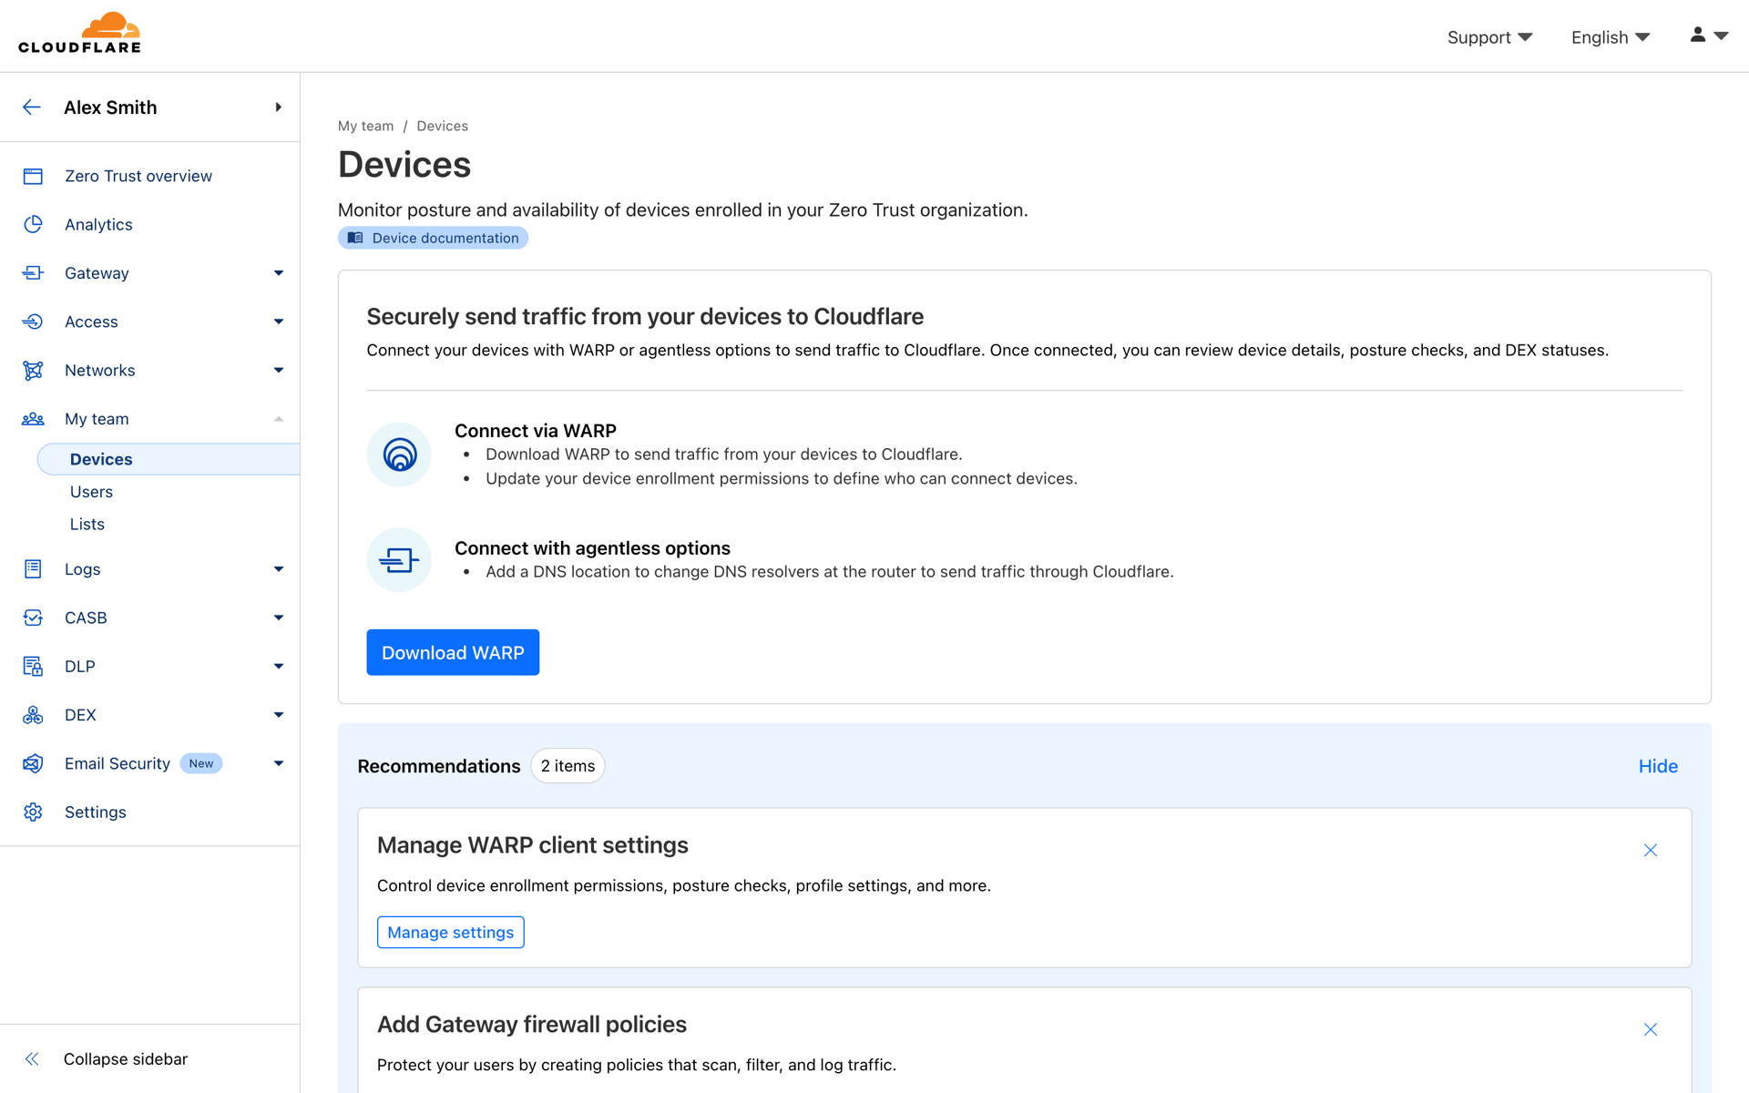Collapse the My team submenu arrow
1749x1093 pixels.
[279, 419]
